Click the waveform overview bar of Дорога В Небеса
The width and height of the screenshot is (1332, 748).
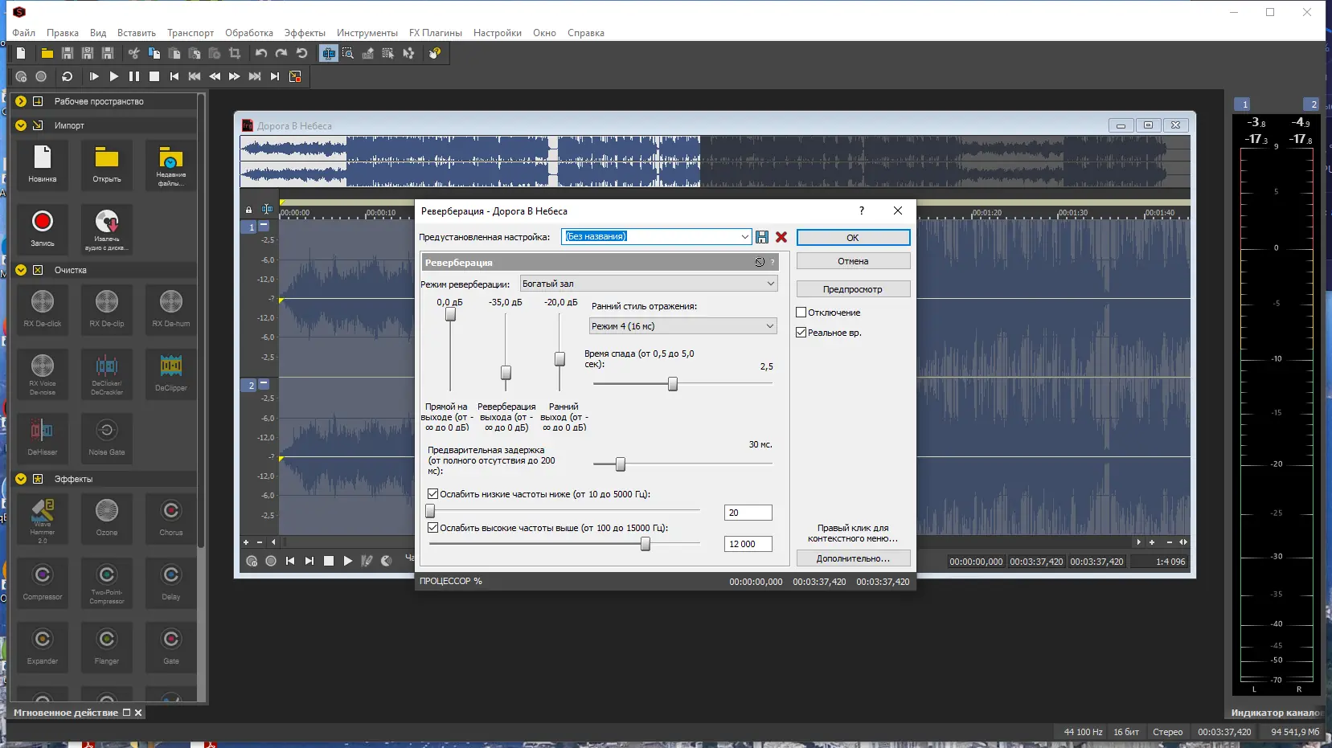pos(715,161)
